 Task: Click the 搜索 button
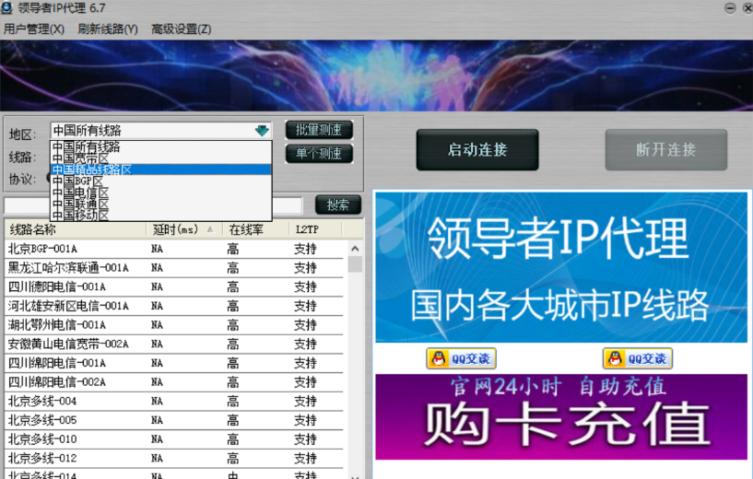tap(338, 204)
